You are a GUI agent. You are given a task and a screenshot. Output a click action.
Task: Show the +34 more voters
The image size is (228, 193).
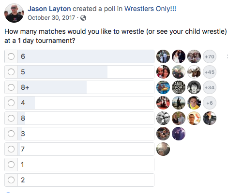[x=210, y=87]
